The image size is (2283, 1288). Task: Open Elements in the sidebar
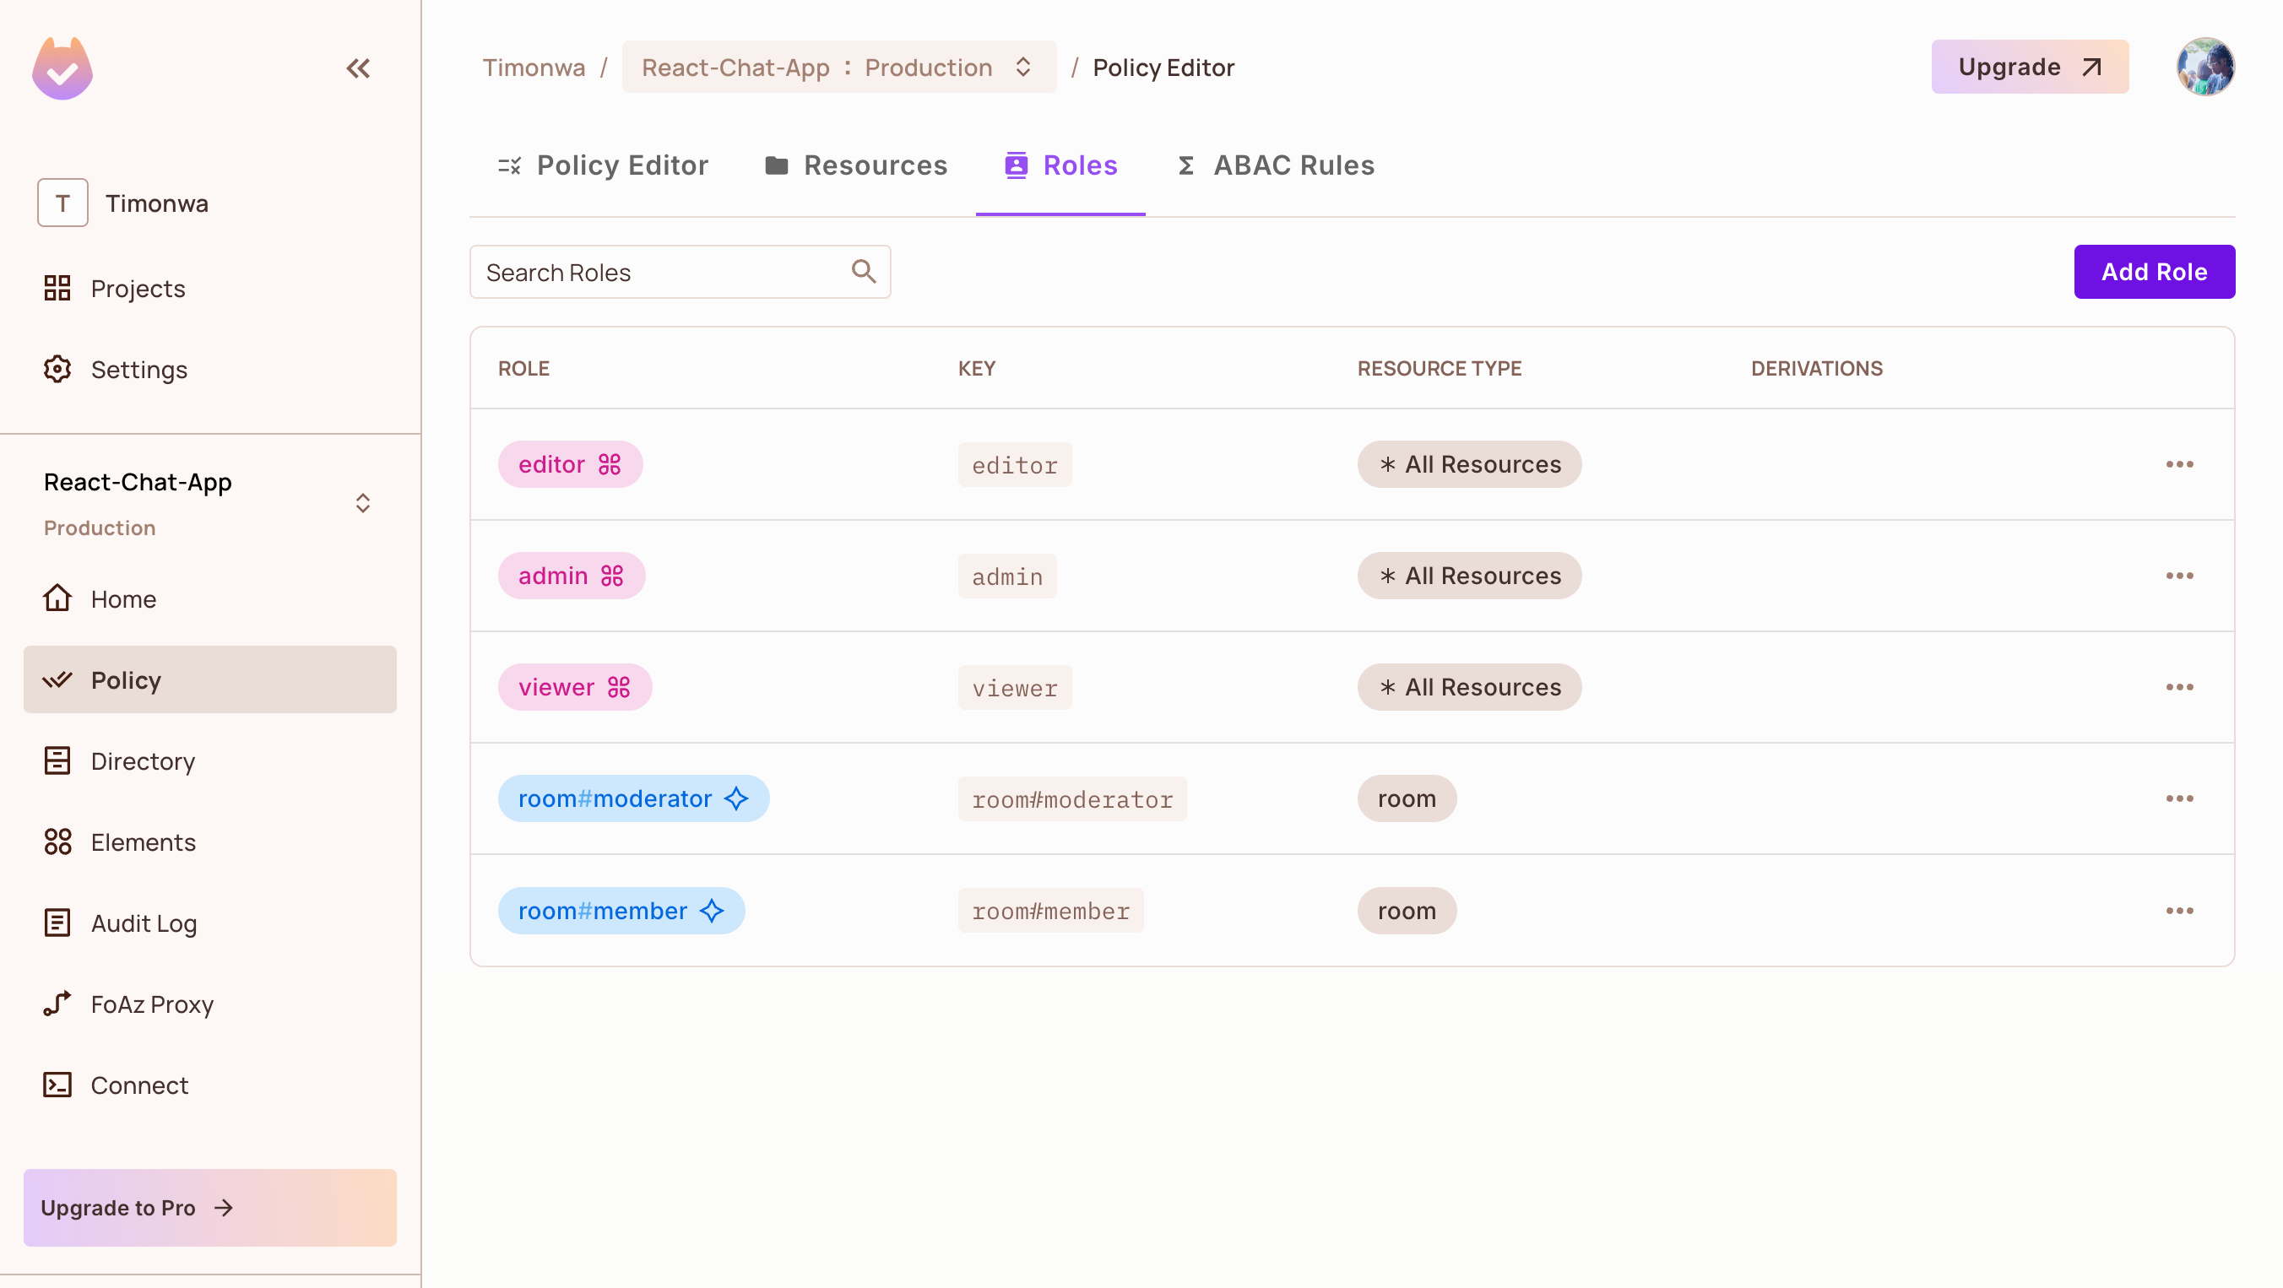click(x=143, y=842)
